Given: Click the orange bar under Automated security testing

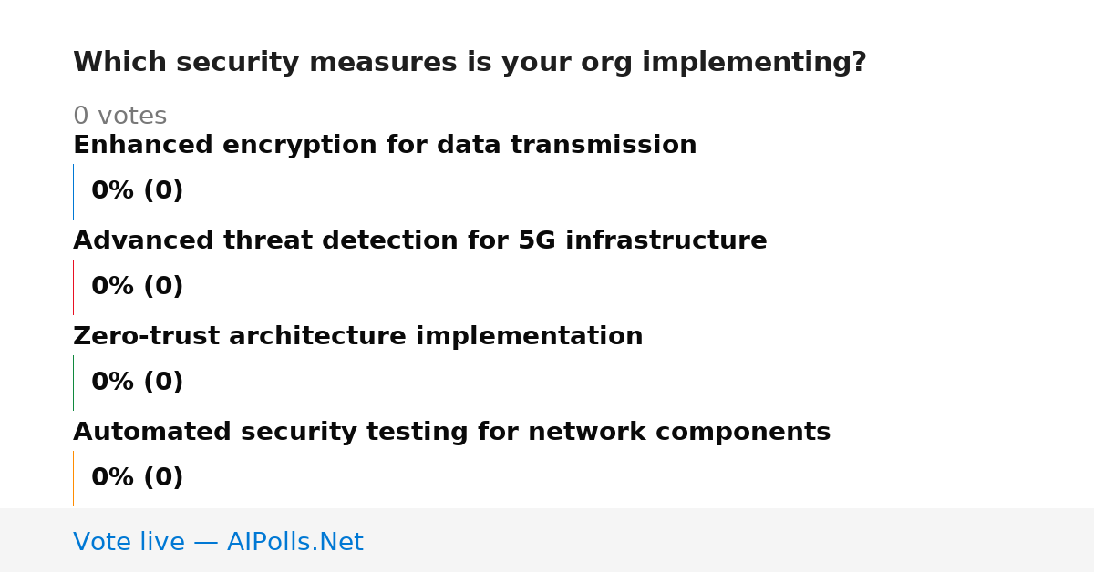Looking at the screenshot, I should click(73, 478).
